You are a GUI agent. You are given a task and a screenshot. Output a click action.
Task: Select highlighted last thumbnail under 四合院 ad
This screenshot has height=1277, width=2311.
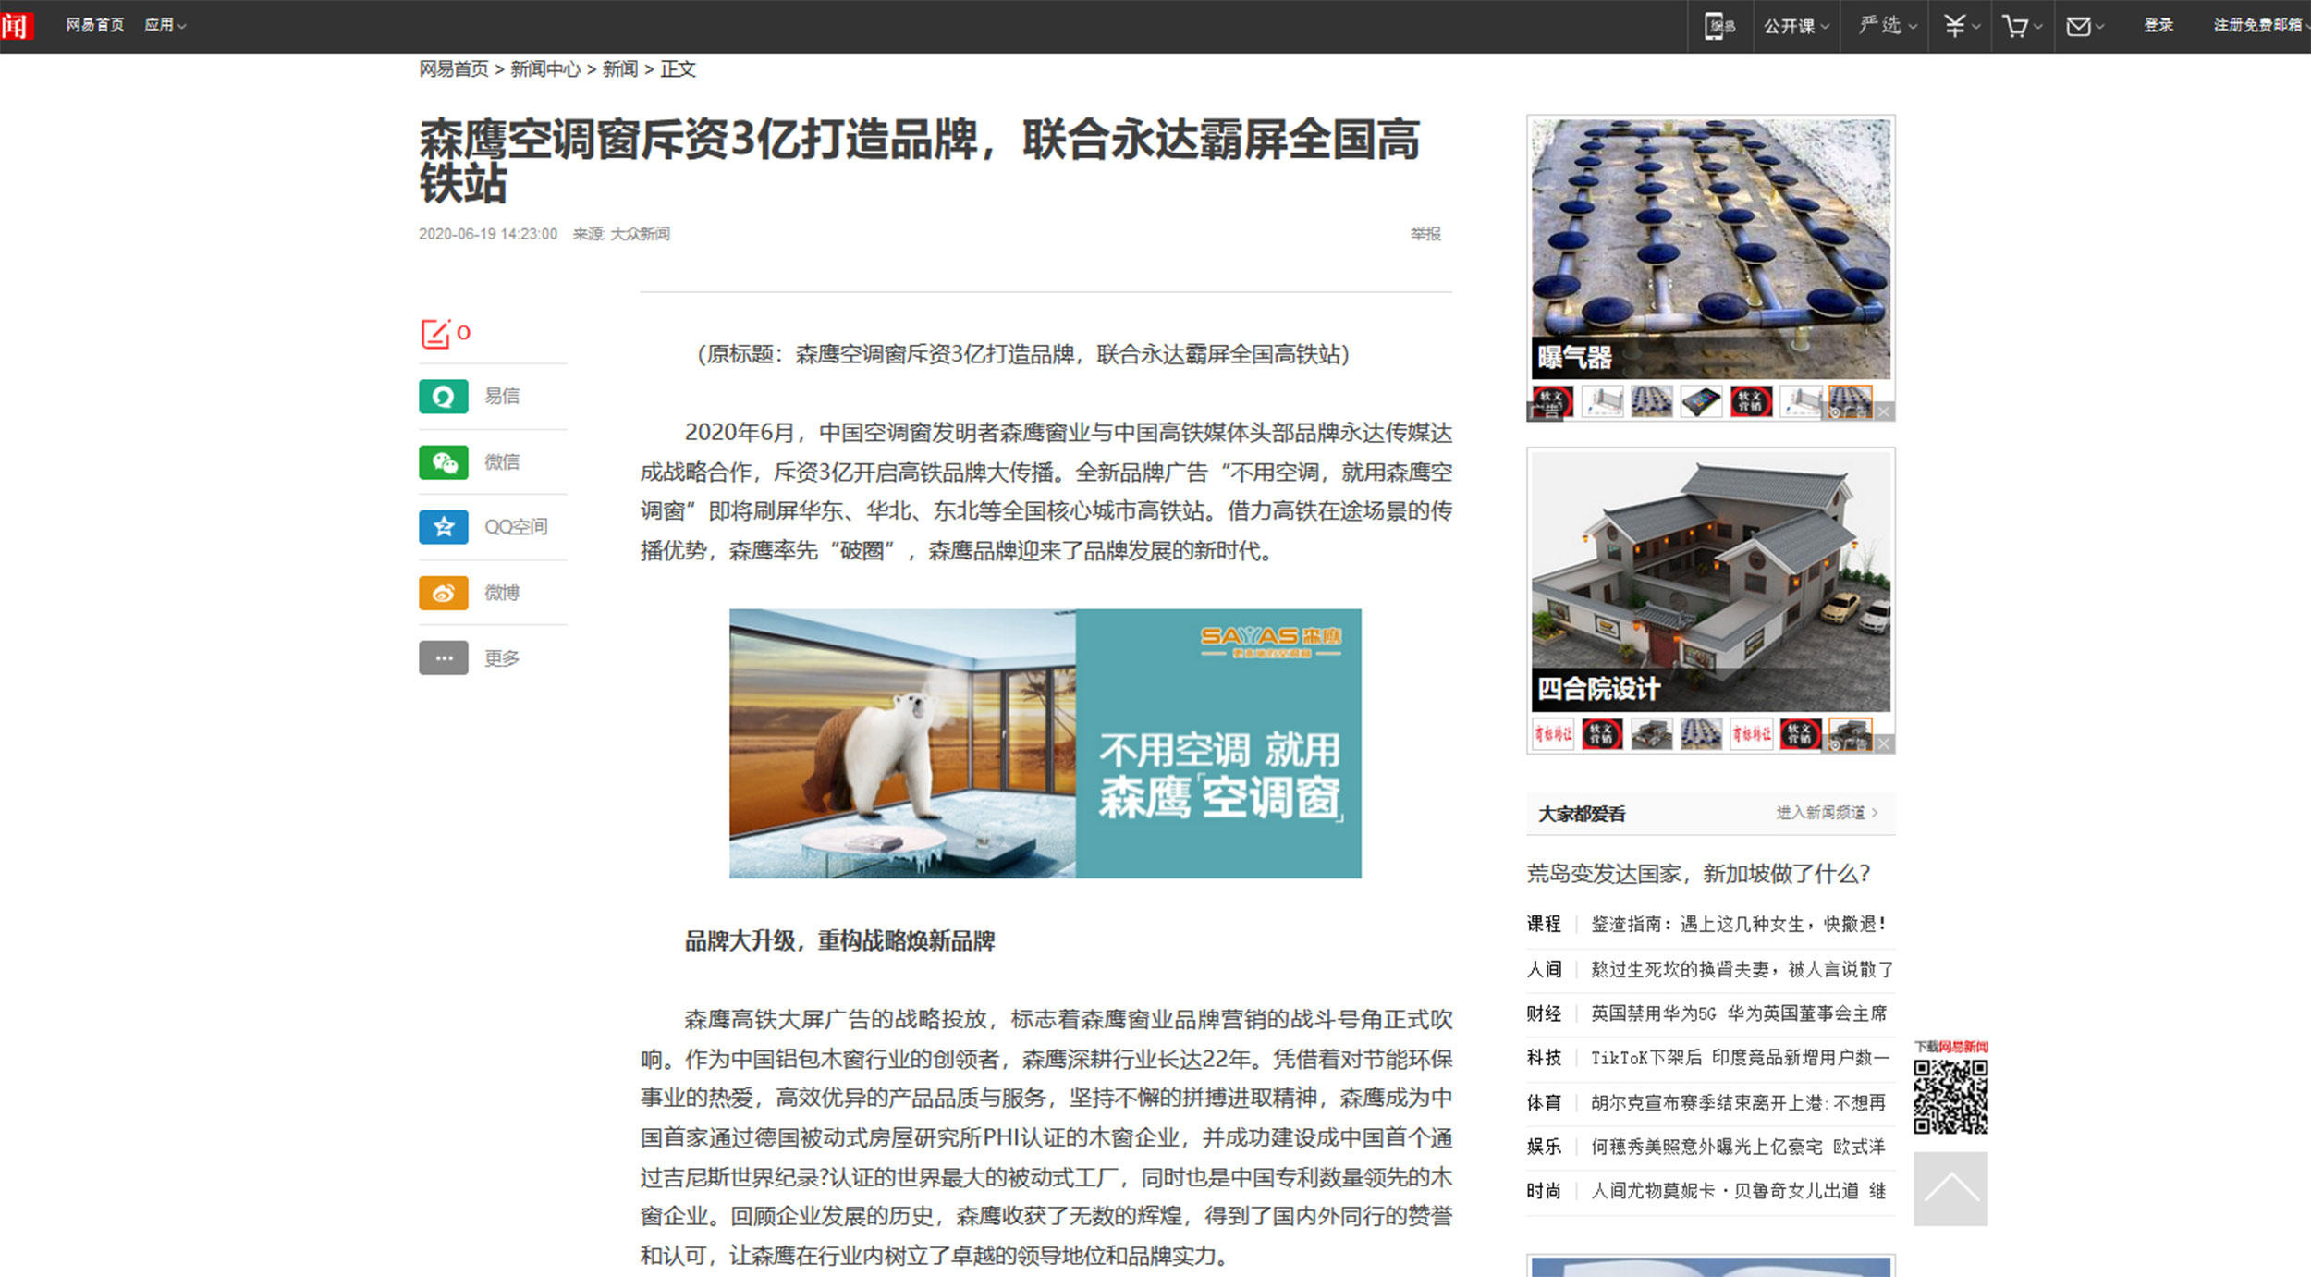pos(1850,735)
